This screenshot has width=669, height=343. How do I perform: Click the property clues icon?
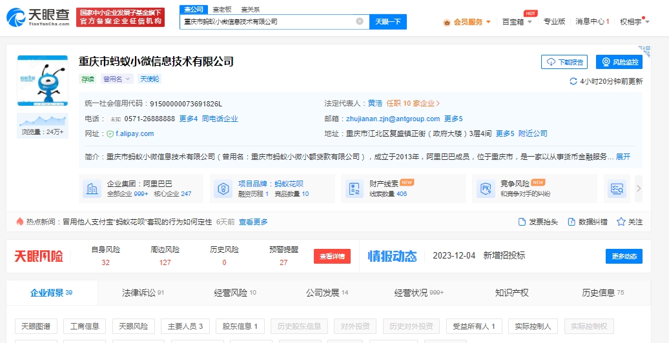click(354, 188)
